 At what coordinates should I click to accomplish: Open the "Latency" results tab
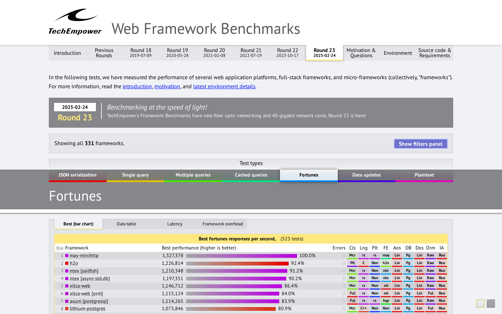[x=175, y=224]
